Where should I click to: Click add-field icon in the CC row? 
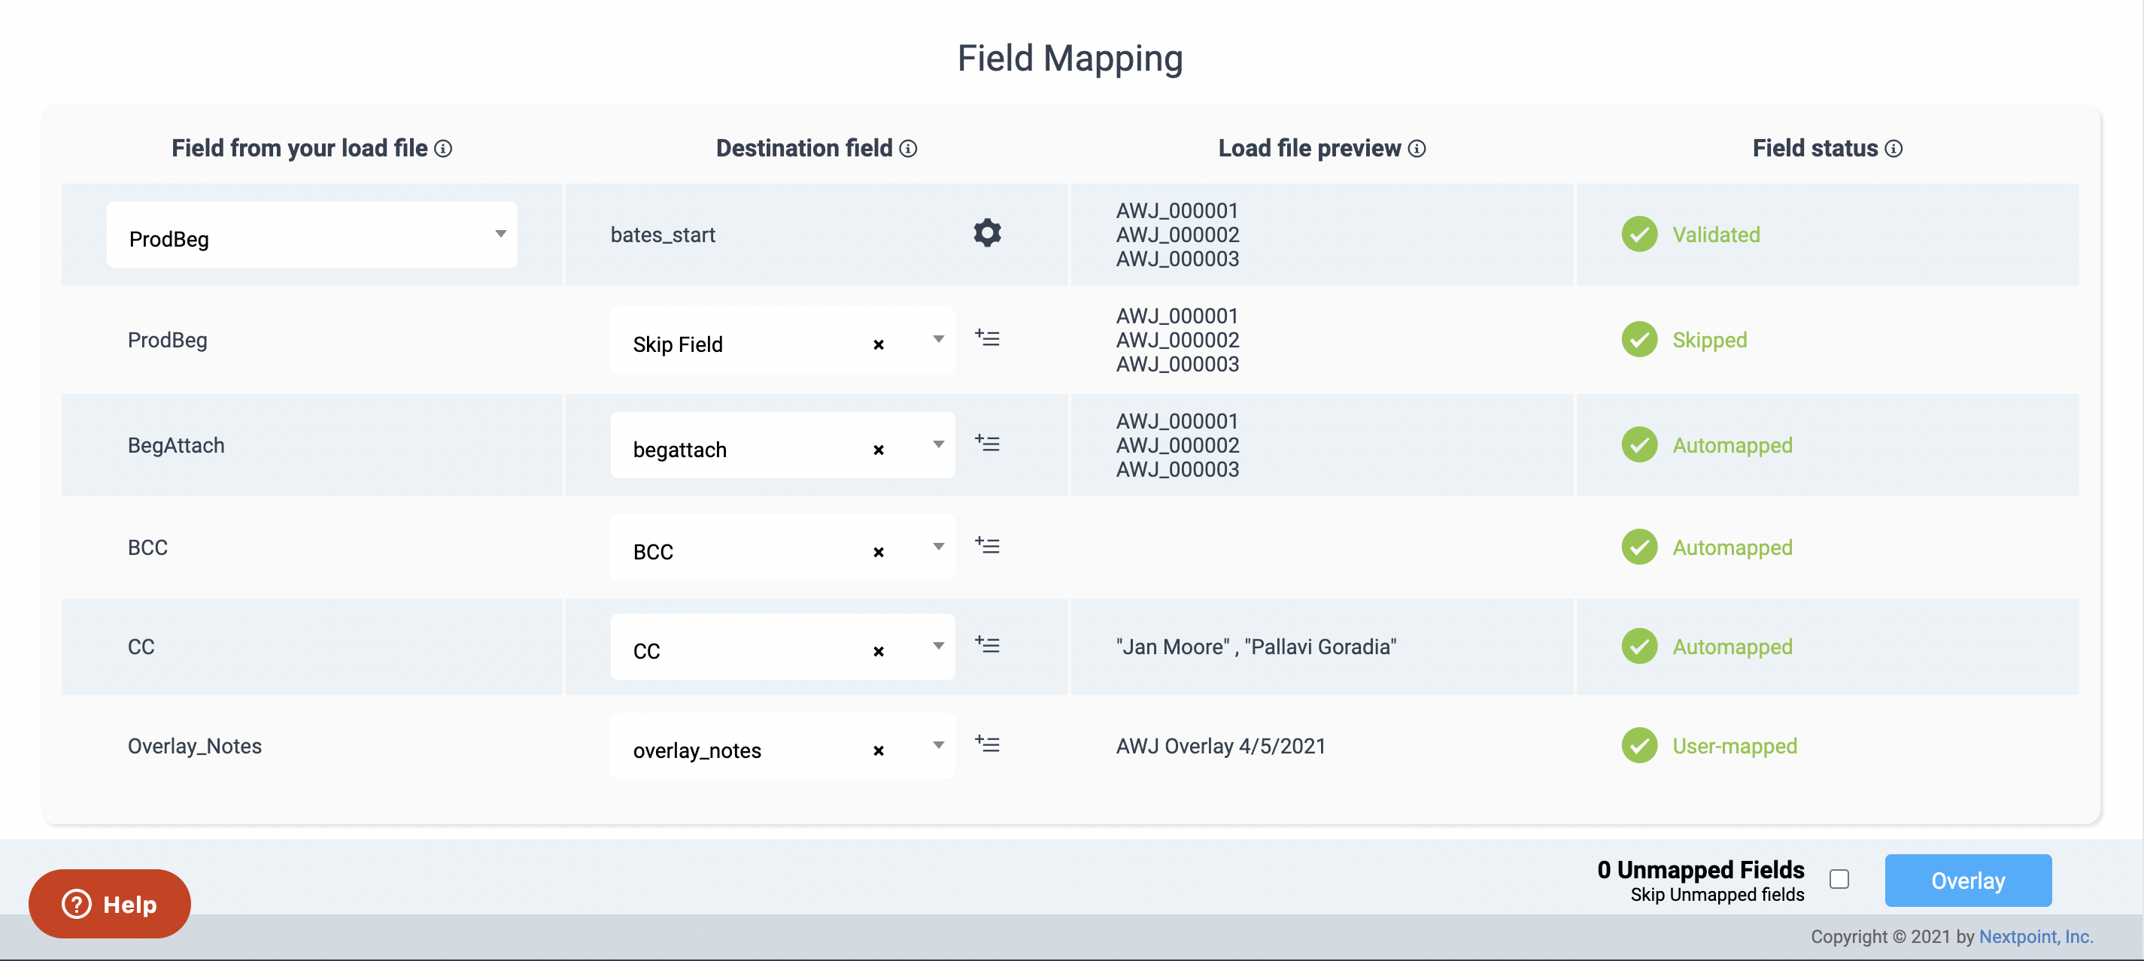tap(987, 645)
